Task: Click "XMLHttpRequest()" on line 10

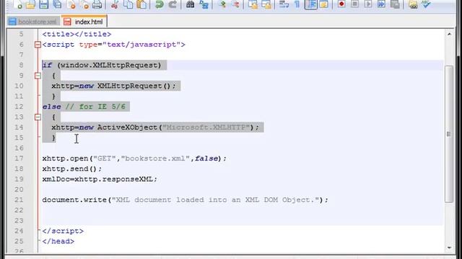Action: click(134, 86)
